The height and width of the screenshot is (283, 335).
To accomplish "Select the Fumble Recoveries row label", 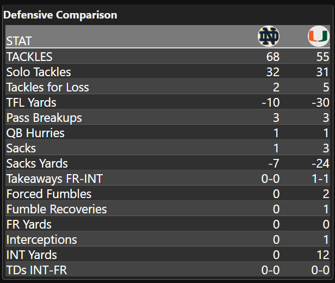I will pos(57,209).
